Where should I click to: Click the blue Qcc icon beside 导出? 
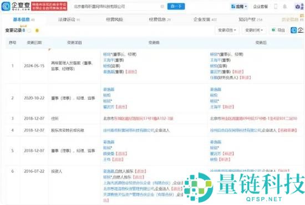click(x=293, y=30)
